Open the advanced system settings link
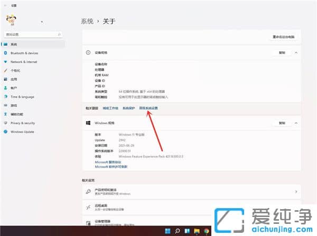317x236 pixels. (148, 108)
